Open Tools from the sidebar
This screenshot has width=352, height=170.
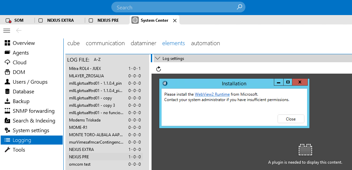(x=19, y=150)
